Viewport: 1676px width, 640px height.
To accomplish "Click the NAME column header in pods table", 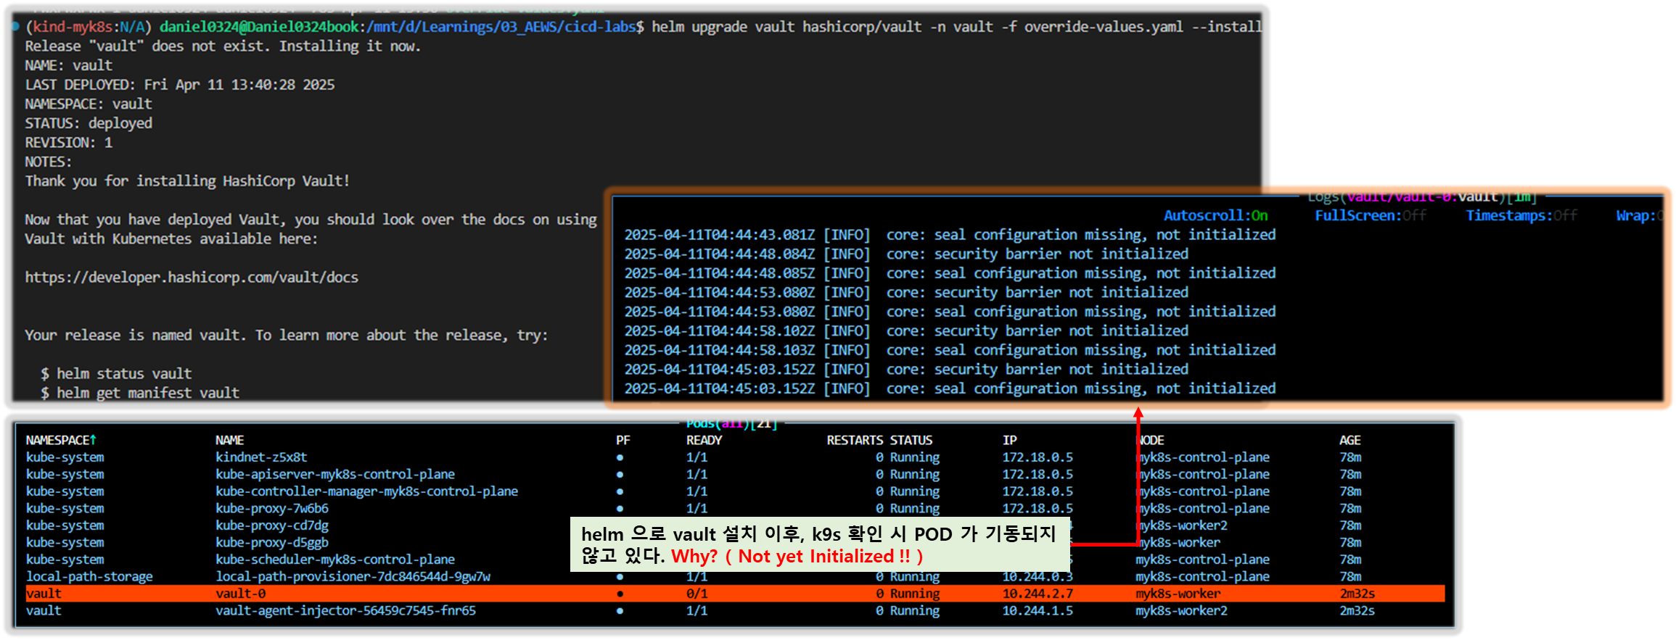I will (229, 440).
